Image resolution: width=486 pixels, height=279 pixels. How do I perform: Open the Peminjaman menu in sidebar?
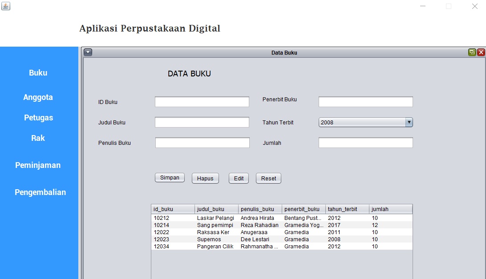coord(38,165)
